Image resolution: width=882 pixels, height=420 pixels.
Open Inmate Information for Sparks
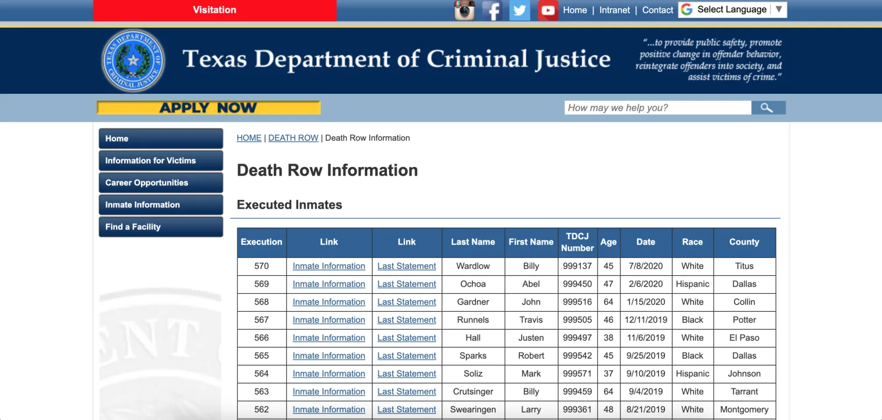click(329, 356)
